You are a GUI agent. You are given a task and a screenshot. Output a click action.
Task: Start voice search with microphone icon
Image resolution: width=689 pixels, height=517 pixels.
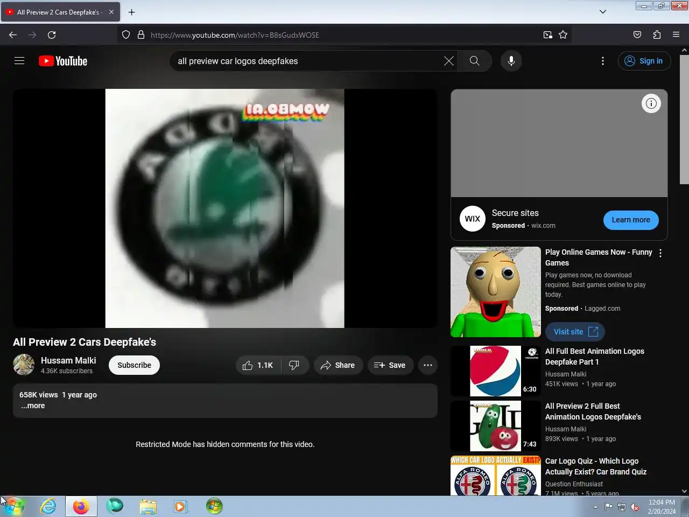pyautogui.click(x=511, y=61)
